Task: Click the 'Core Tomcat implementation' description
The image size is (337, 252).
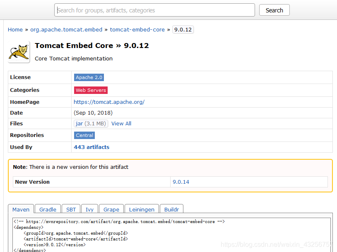Action: [74, 59]
